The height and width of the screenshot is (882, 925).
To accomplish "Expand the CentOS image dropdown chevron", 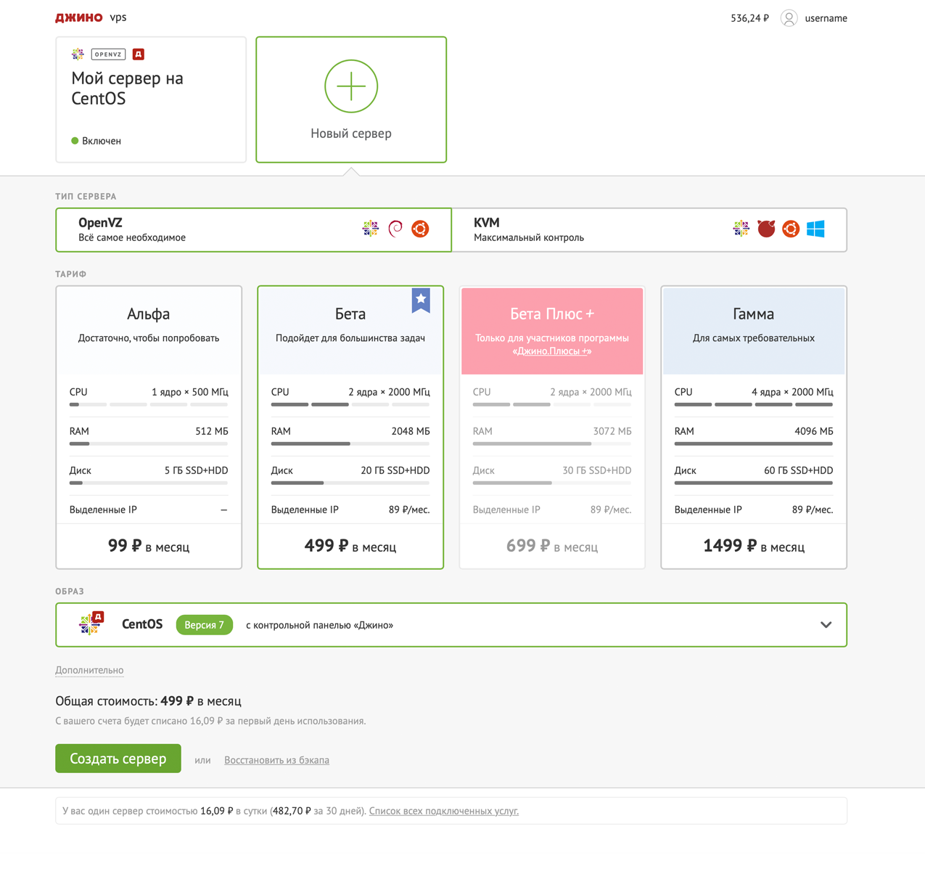I will point(826,625).
